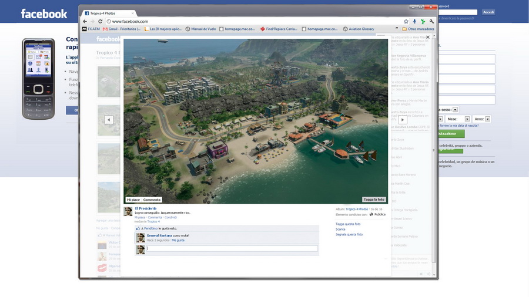Click Commenta button on photo
Screen dimensions: 529x297
(152, 200)
